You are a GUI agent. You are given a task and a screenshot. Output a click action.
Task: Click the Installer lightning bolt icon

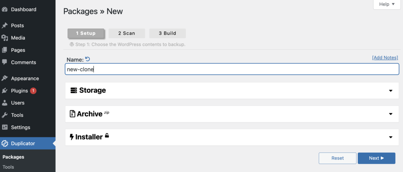point(72,137)
